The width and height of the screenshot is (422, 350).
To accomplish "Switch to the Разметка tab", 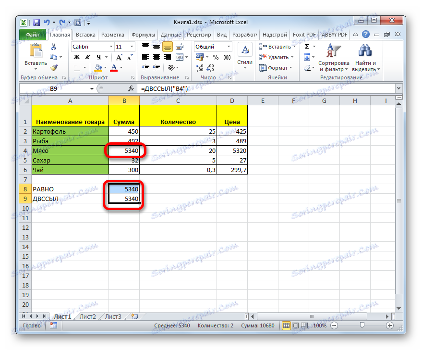I will [x=113, y=35].
